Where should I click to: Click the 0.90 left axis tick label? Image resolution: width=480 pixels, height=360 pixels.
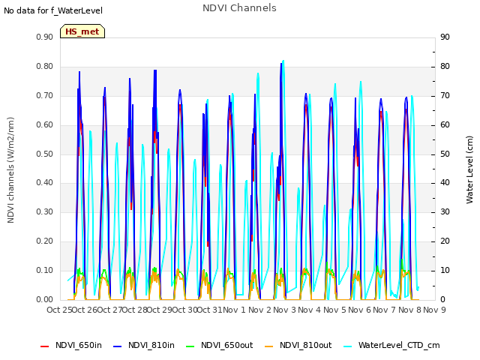(45, 37)
